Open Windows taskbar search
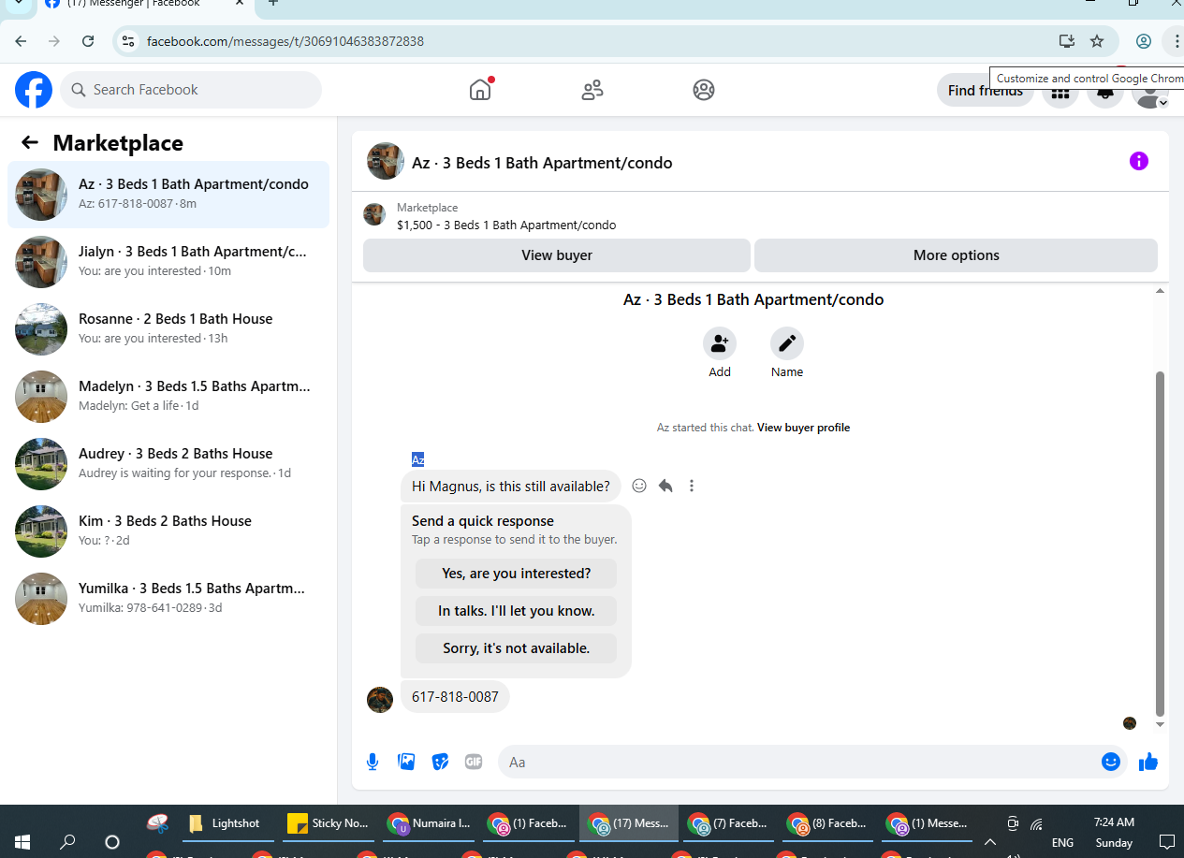Screen dimensions: 1184x858 pos(67,841)
